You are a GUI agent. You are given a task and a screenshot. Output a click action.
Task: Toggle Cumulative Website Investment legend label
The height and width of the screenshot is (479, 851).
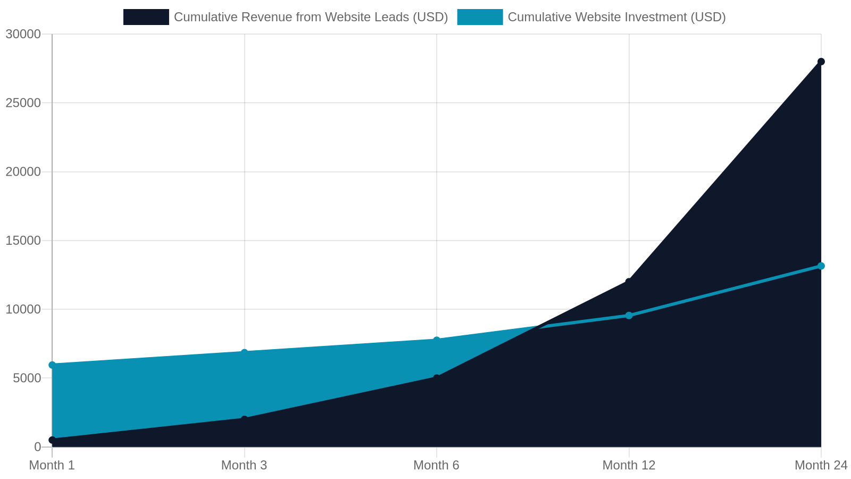click(x=616, y=17)
